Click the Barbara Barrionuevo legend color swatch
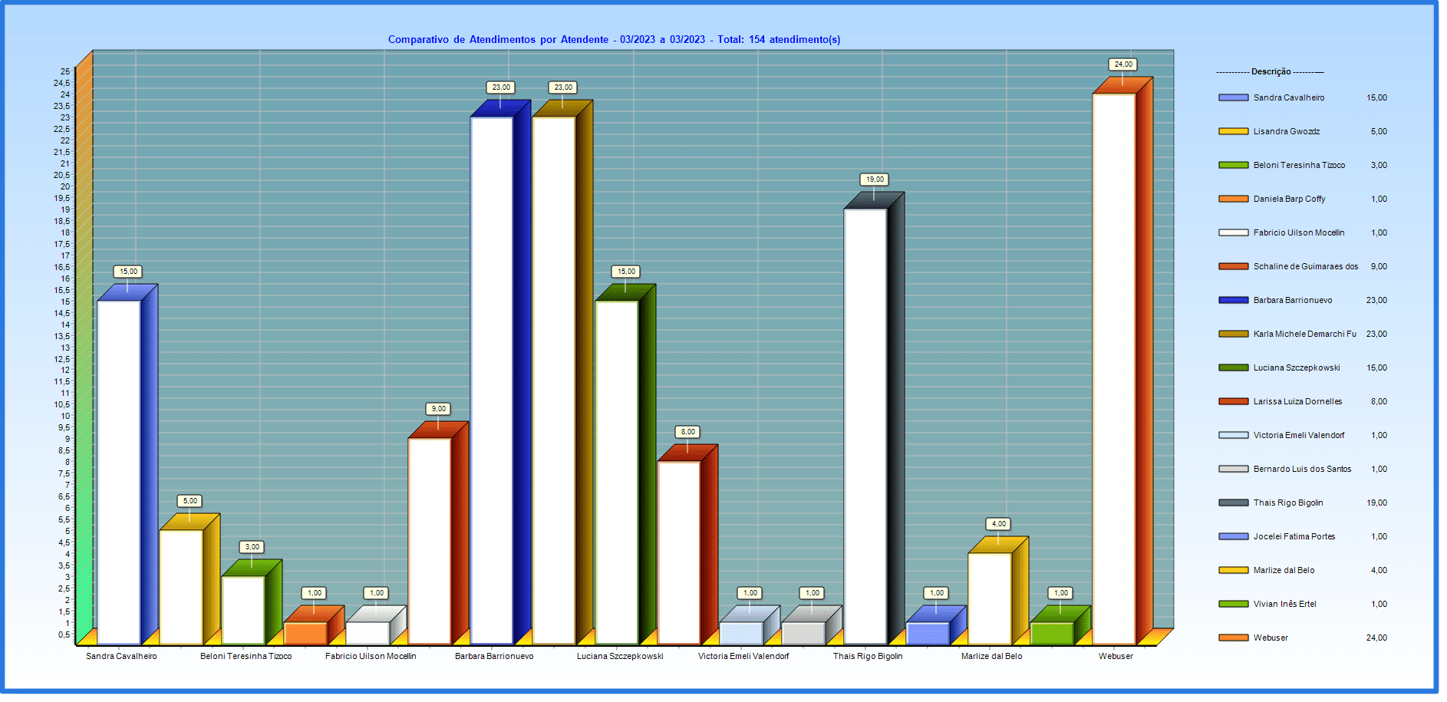Viewport: 1447px width, 702px height. (1233, 301)
